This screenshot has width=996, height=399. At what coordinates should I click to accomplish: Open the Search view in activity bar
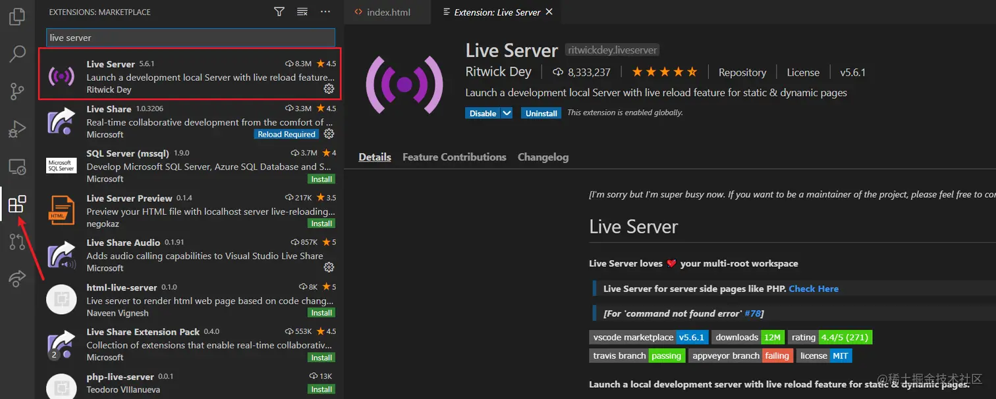click(x=18, y=54)
